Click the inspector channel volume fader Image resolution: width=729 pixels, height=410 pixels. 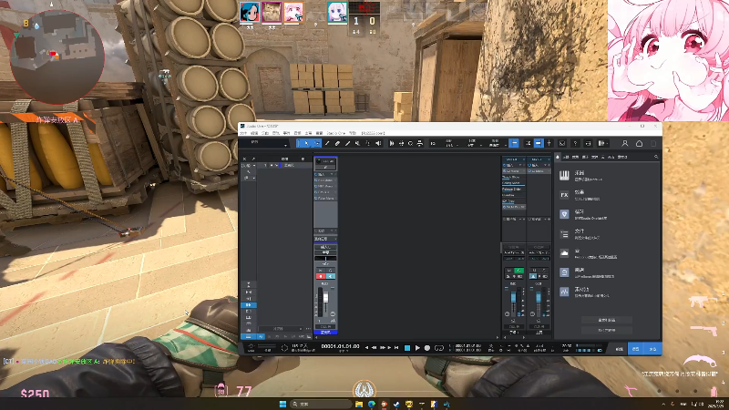(326, 298)
